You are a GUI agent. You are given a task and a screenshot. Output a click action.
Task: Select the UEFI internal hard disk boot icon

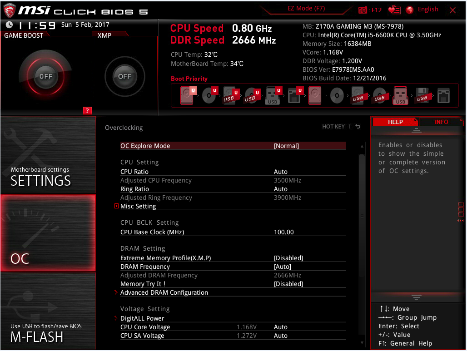tap(188, 95)
